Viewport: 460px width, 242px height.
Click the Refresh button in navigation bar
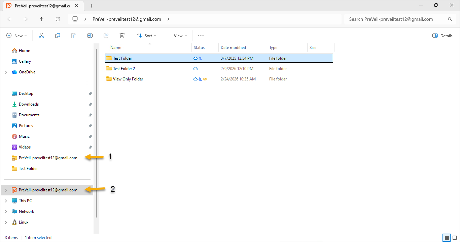point(58,19)
